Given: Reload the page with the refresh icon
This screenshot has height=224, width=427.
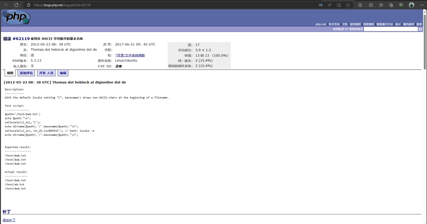Looking at the screenshot, I should (x=16, y=5).
